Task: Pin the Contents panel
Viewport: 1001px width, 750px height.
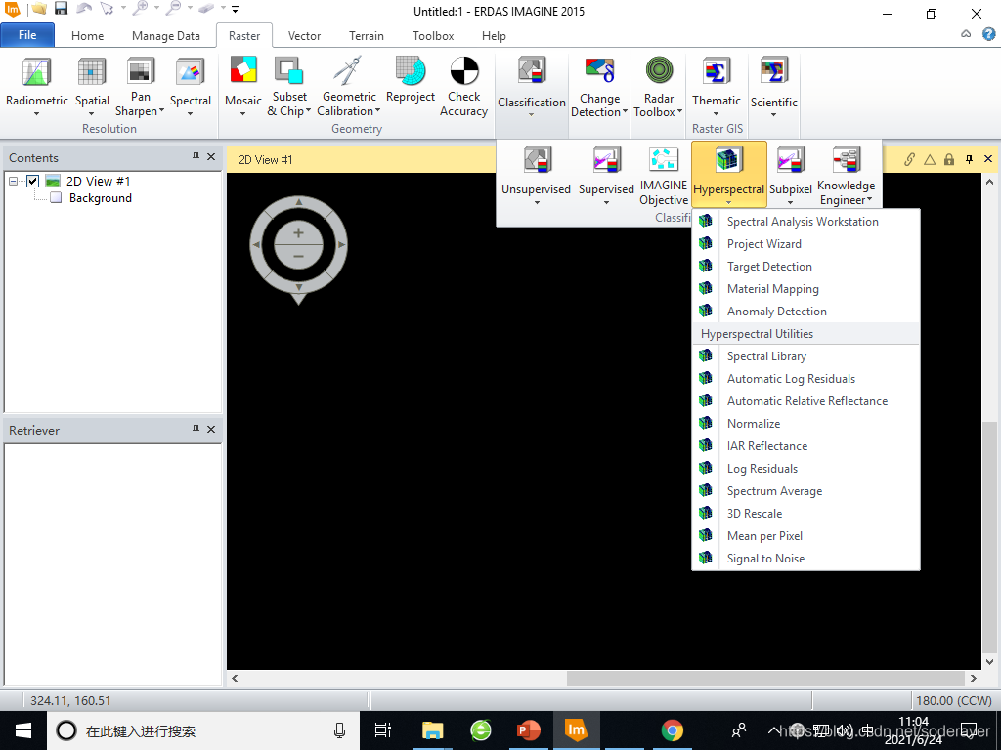Action: pyautogui.click(x=196, y=157)
